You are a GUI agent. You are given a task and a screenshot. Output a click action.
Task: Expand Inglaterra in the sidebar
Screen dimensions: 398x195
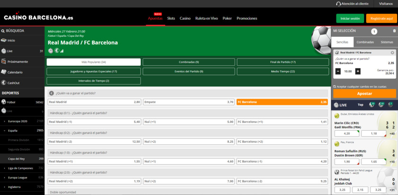tap(22, 187)
